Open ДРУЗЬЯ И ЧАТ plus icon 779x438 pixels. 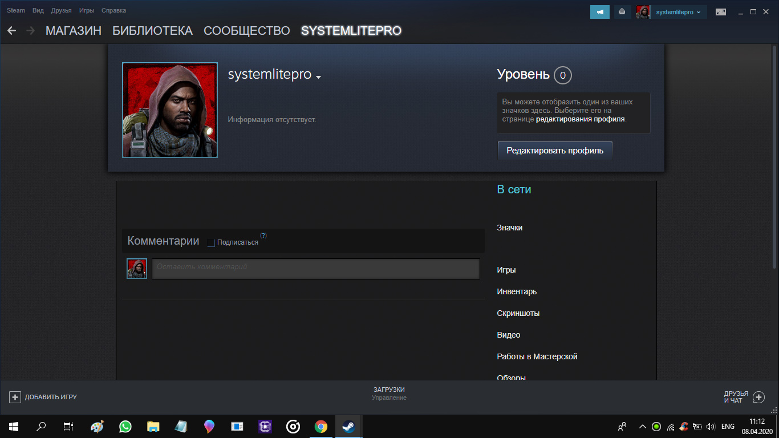pos(758,397)
